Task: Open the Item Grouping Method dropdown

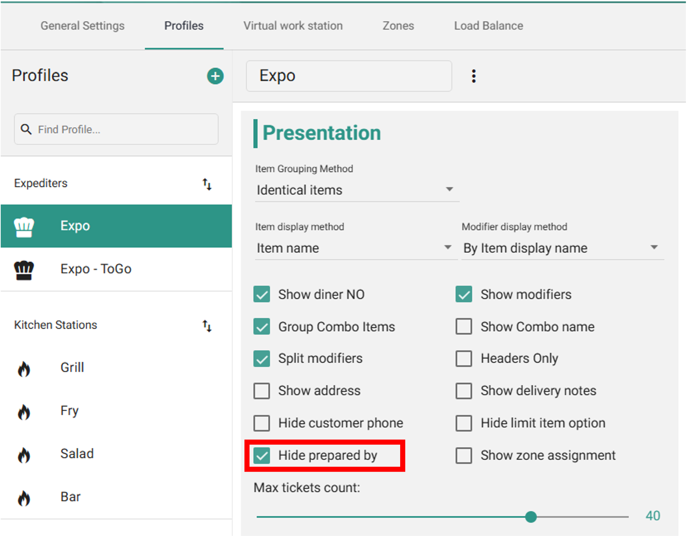Action: pyautogui.click(x=357, y=190)
